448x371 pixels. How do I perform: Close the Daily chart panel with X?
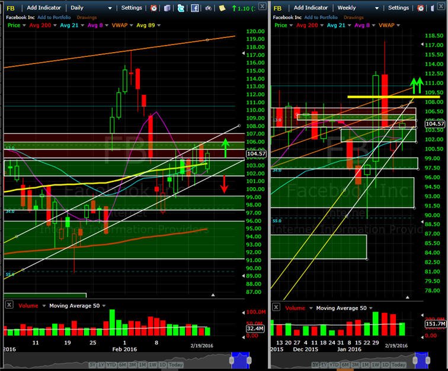click(x=262, y=7)
